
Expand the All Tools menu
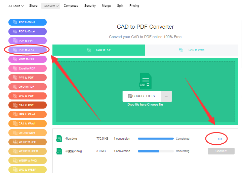coord(16,6)
